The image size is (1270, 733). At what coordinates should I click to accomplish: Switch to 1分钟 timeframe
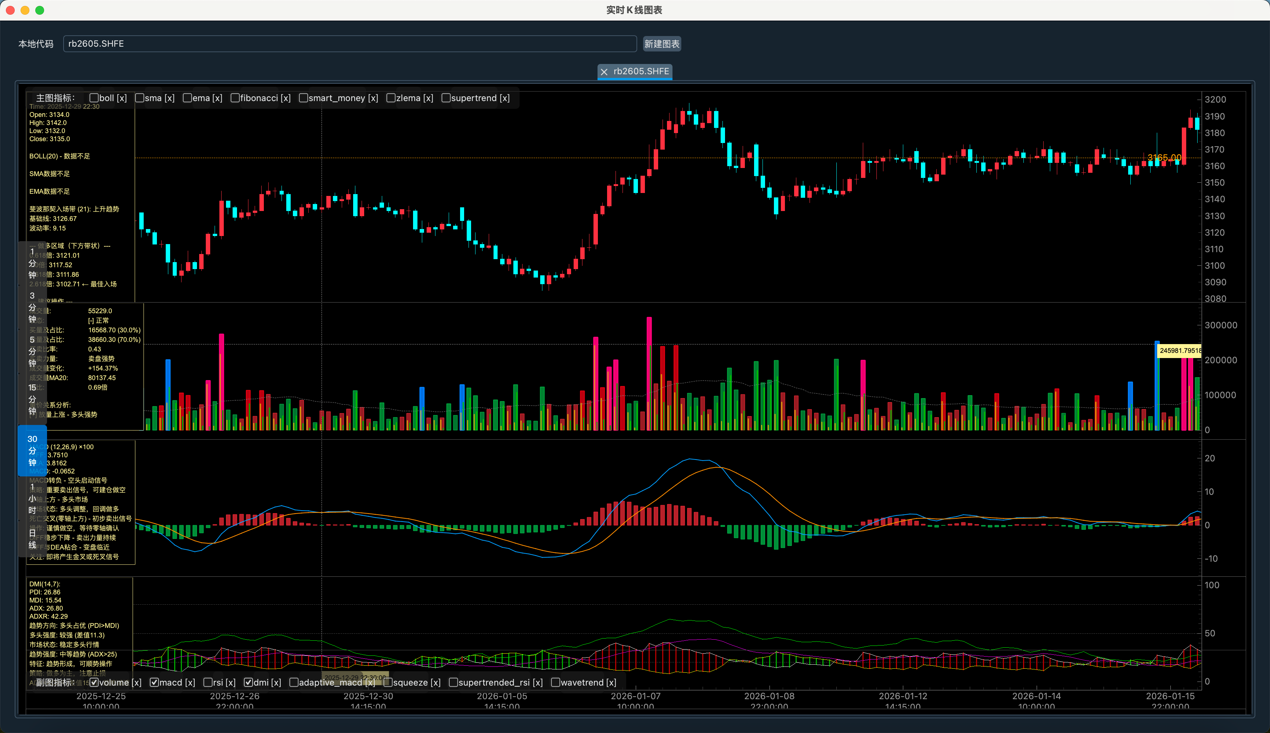coord(32,263)
